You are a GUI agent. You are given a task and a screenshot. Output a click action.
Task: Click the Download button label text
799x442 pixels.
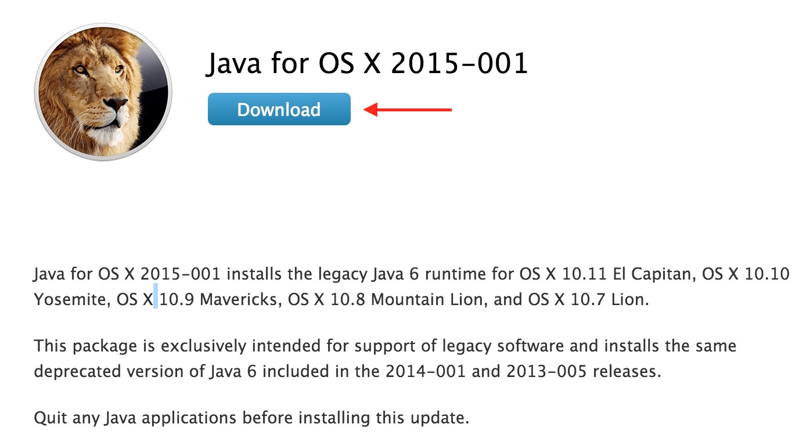coord(279,109)
